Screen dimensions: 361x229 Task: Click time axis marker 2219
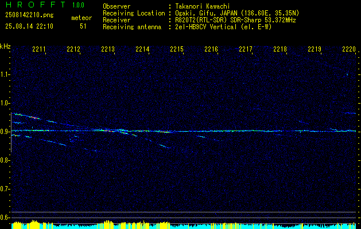pos(315,49)
